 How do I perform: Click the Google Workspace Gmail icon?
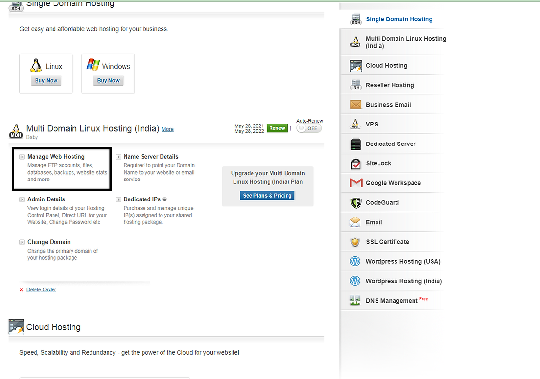click(x=356, y=183)
